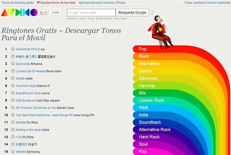231x155 pixels.
Task: Open Tonos de llamada gratis link
Action: click(17, 3)
